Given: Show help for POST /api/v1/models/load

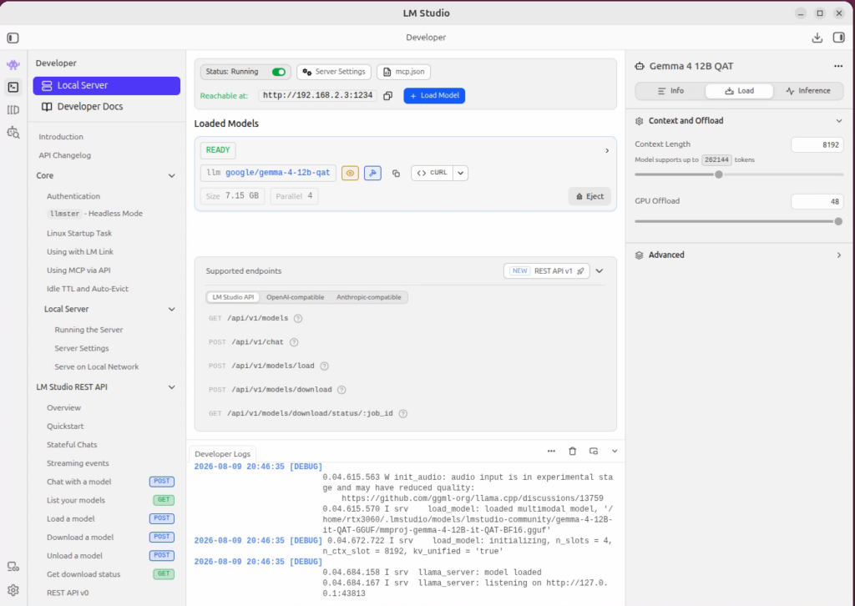Looking at the screenshot, I should [325, 366].
